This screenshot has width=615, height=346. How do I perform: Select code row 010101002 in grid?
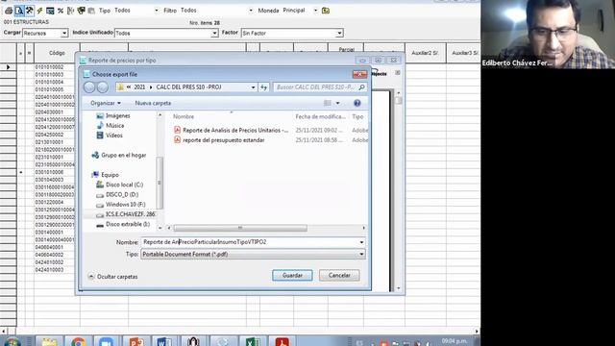(49, 67)
